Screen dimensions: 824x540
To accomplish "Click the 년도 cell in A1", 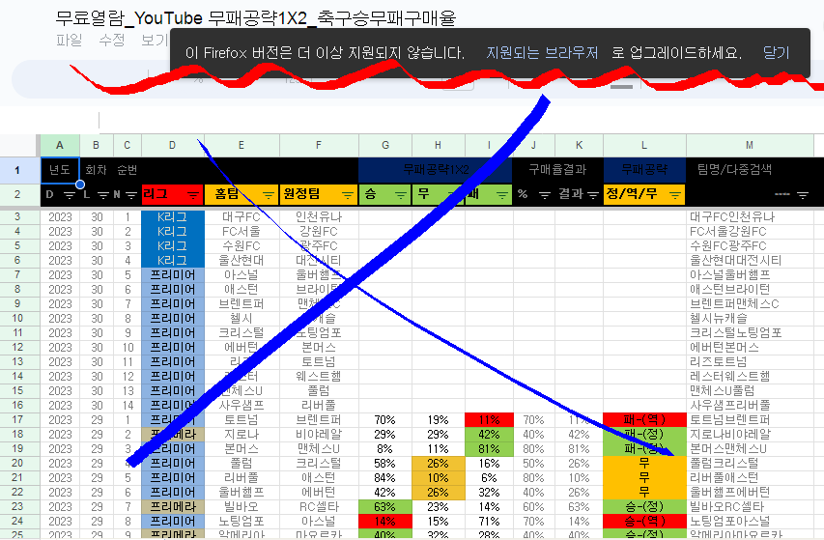I will [60, 170].
